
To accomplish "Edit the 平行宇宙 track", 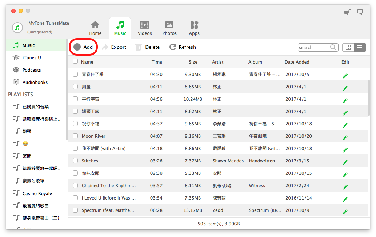I will (345, 100).
